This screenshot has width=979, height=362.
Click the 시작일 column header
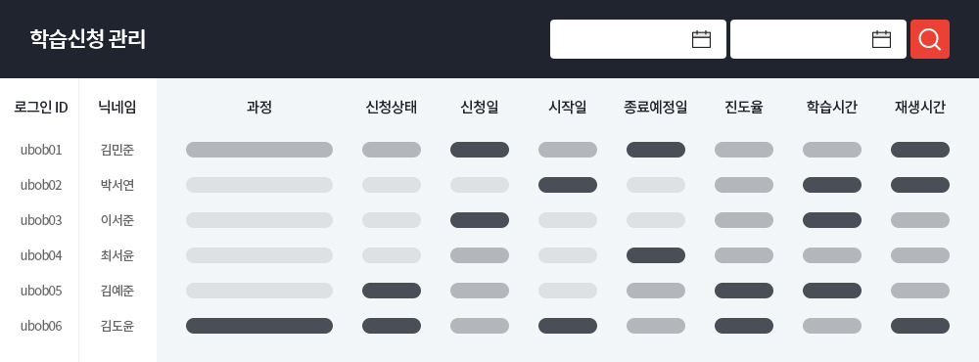pos(568,108)
